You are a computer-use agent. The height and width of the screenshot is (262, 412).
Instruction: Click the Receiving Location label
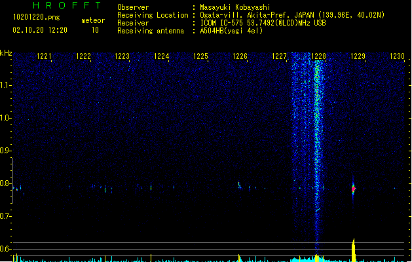[x=153, y=15]
